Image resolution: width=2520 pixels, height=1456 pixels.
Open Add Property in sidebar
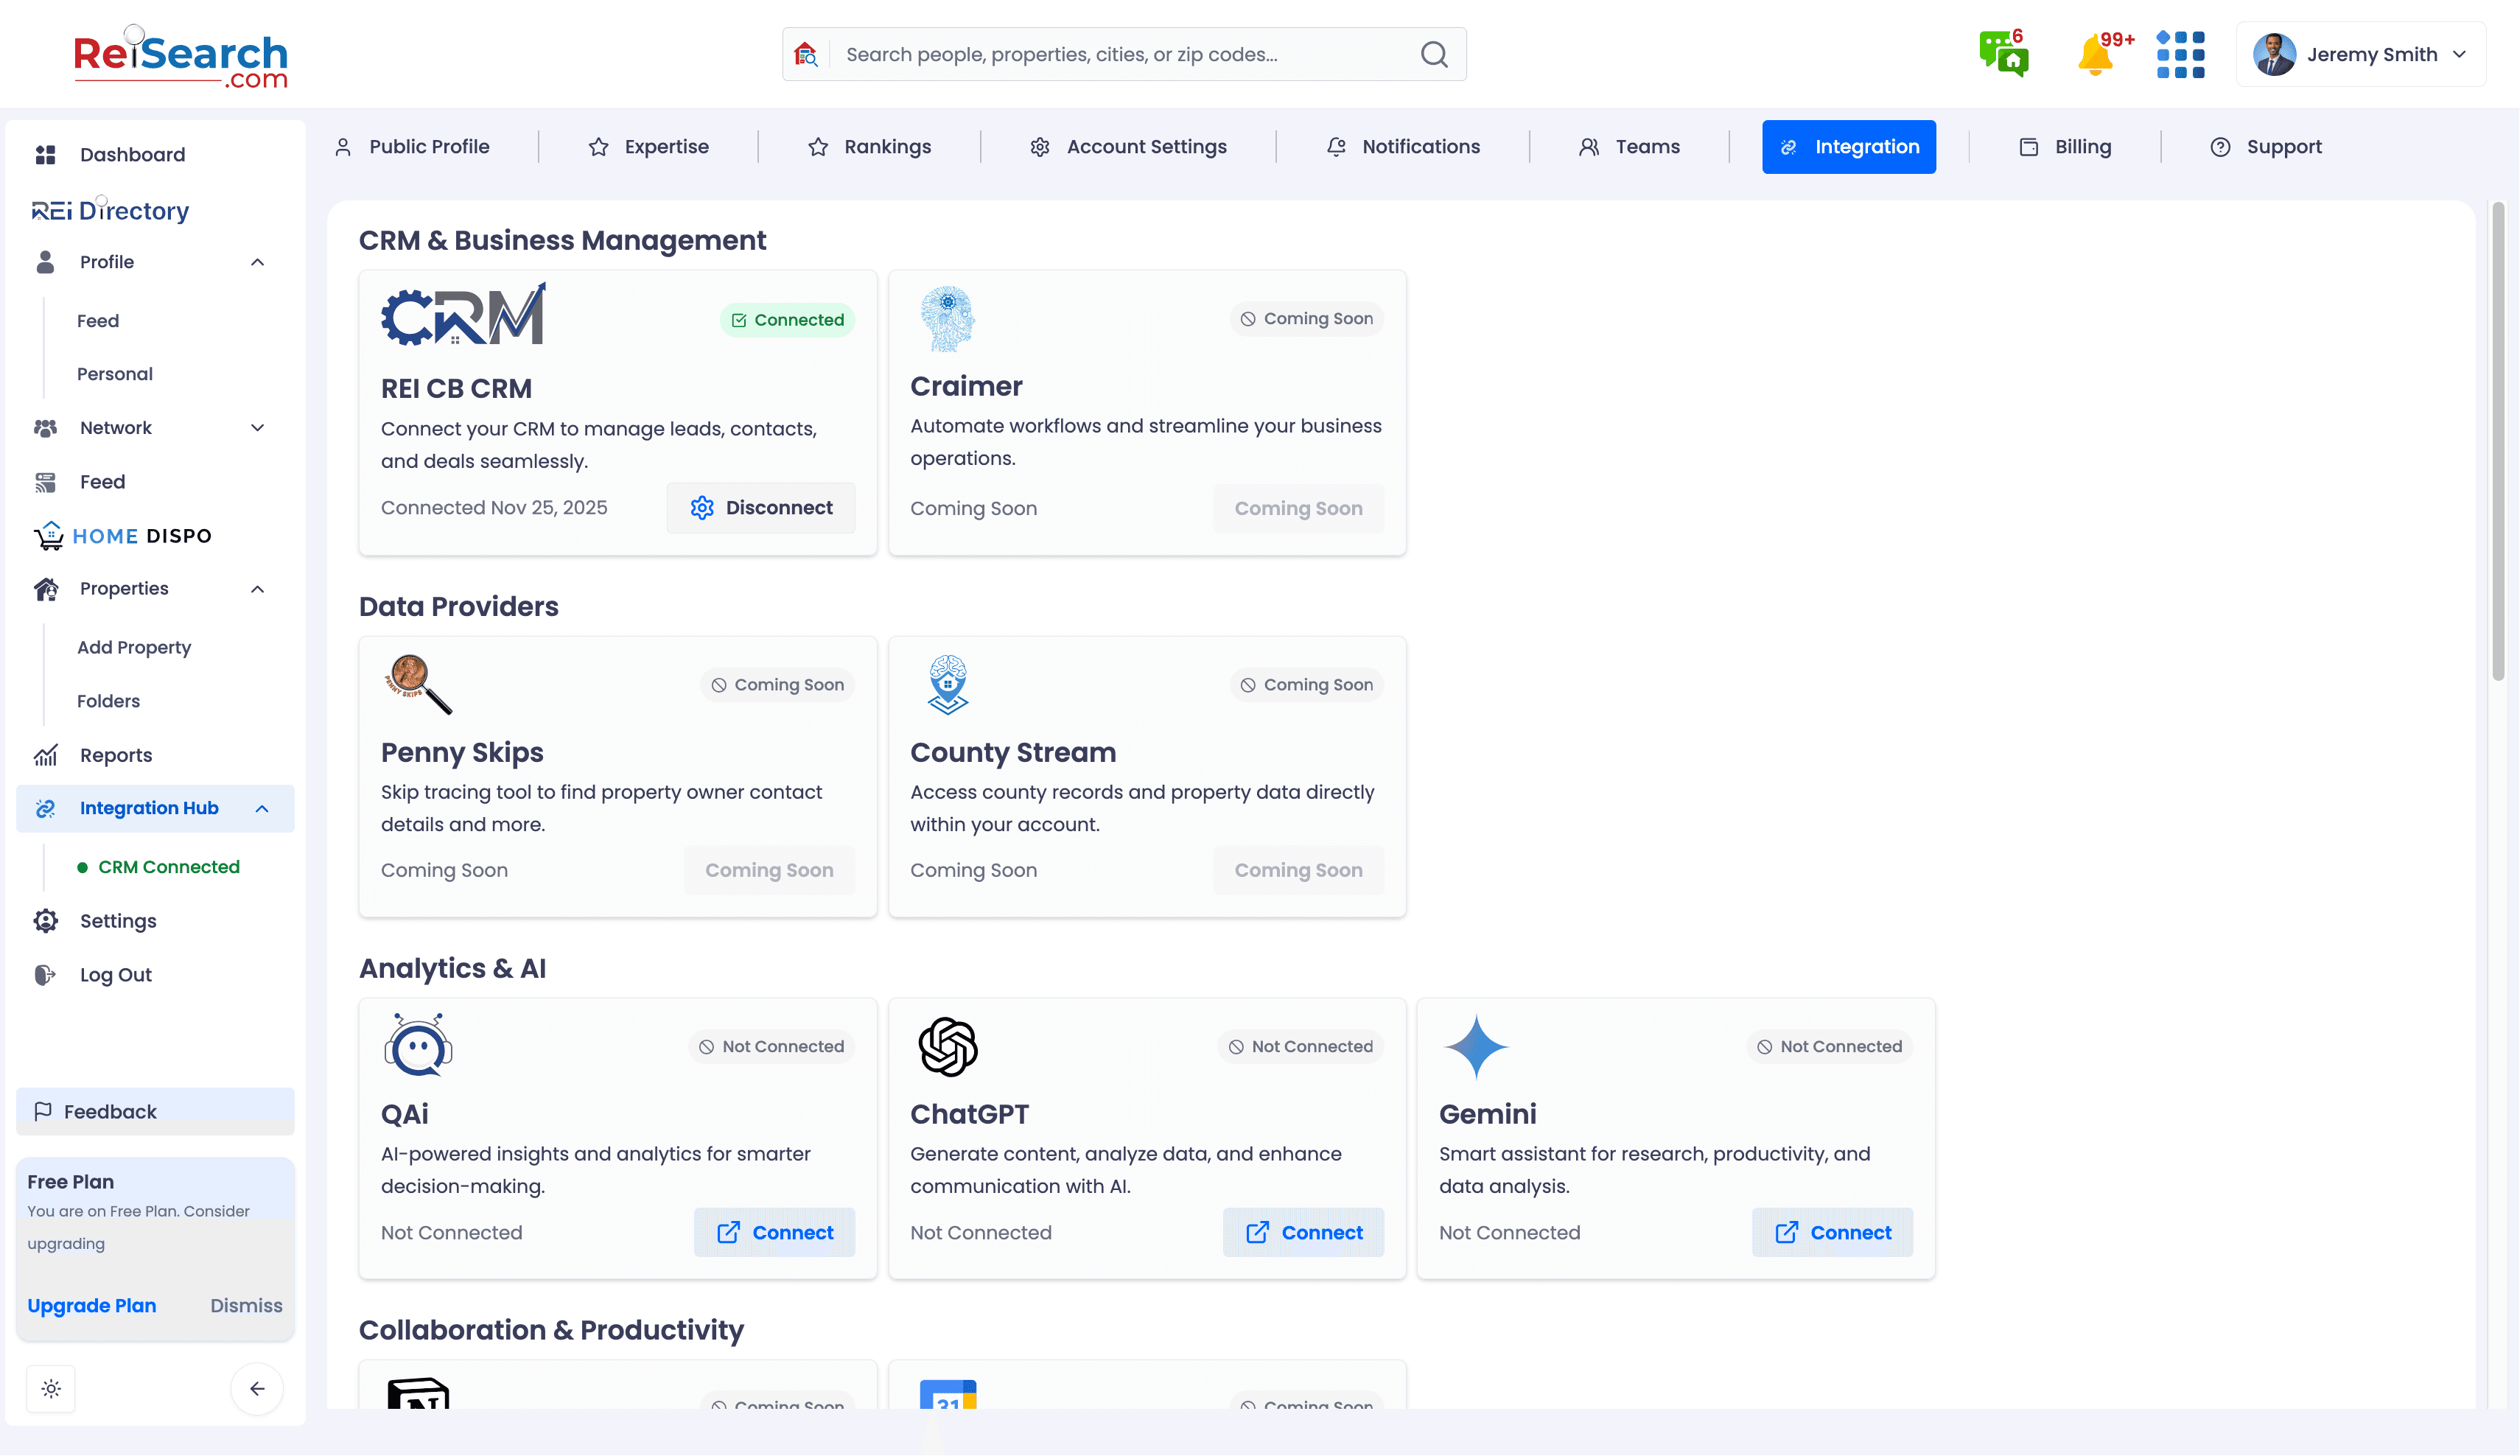(x=134, y=647)
